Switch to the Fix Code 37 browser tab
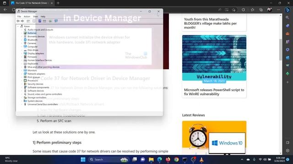 (x=32, y=3)
